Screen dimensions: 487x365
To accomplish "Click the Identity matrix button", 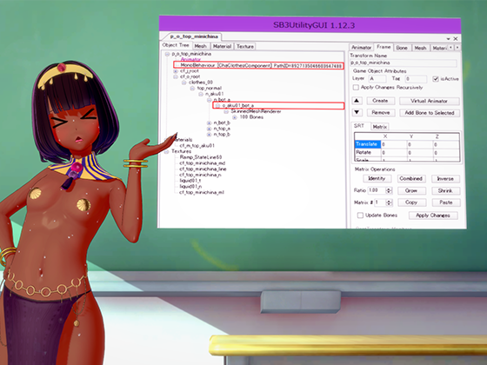I will tap(377, 178).
